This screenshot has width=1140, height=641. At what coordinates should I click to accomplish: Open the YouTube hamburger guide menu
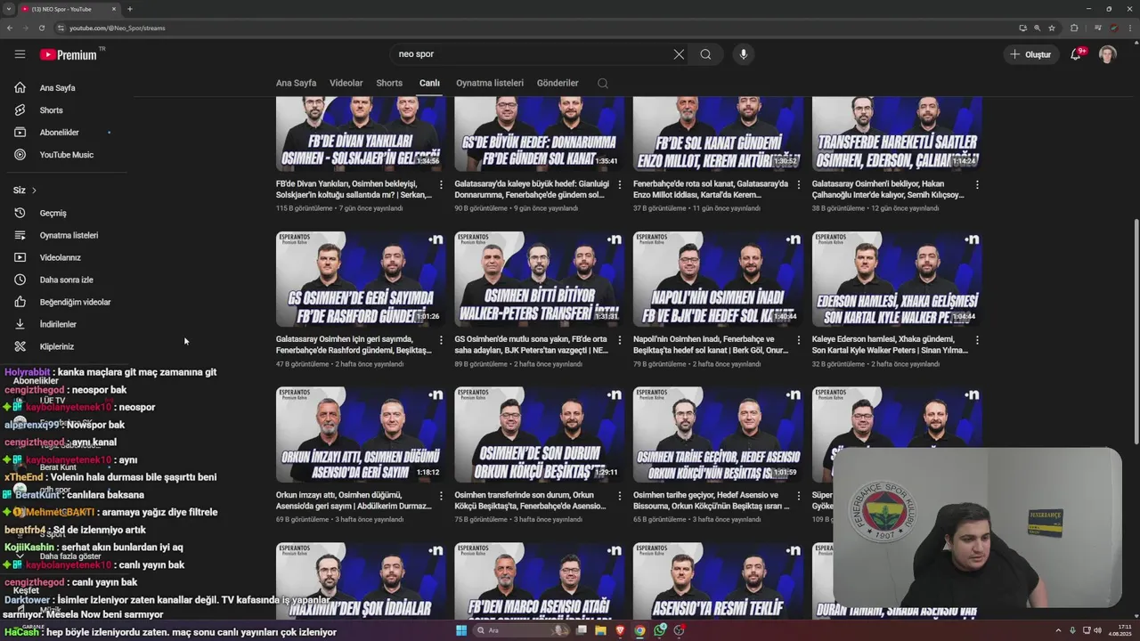(20, 54)
